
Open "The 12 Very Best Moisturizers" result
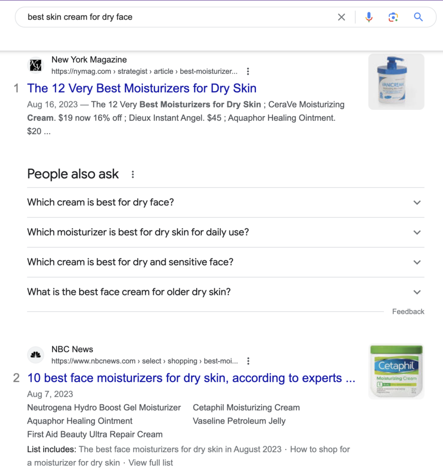tap(142, 88)
